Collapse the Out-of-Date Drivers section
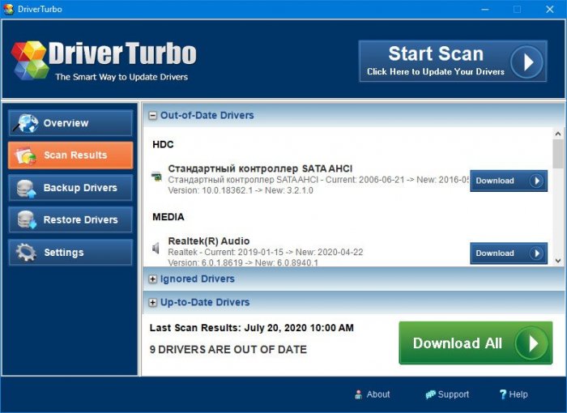 [x=153, y=115]
